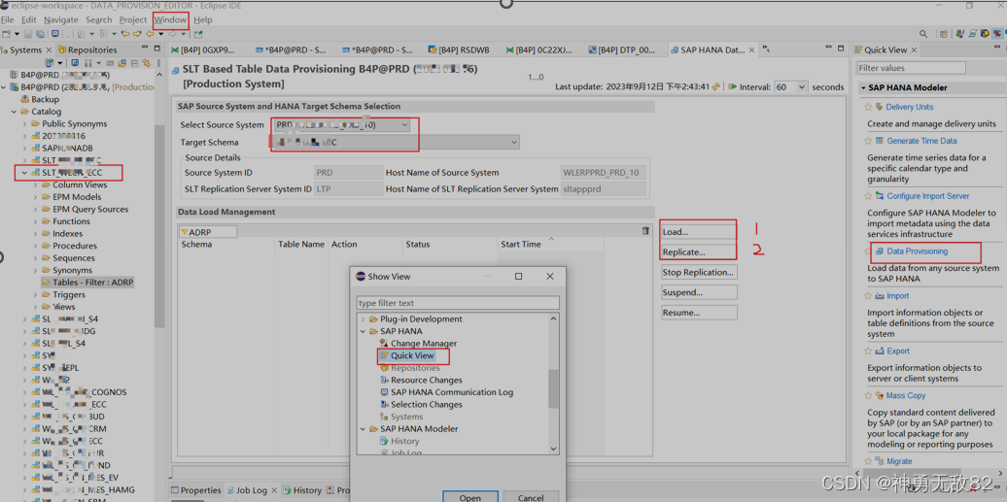The image size is (1007, 502).
Task: Click Cancel in Show View dialog
Action: click(x=531, y=497)
